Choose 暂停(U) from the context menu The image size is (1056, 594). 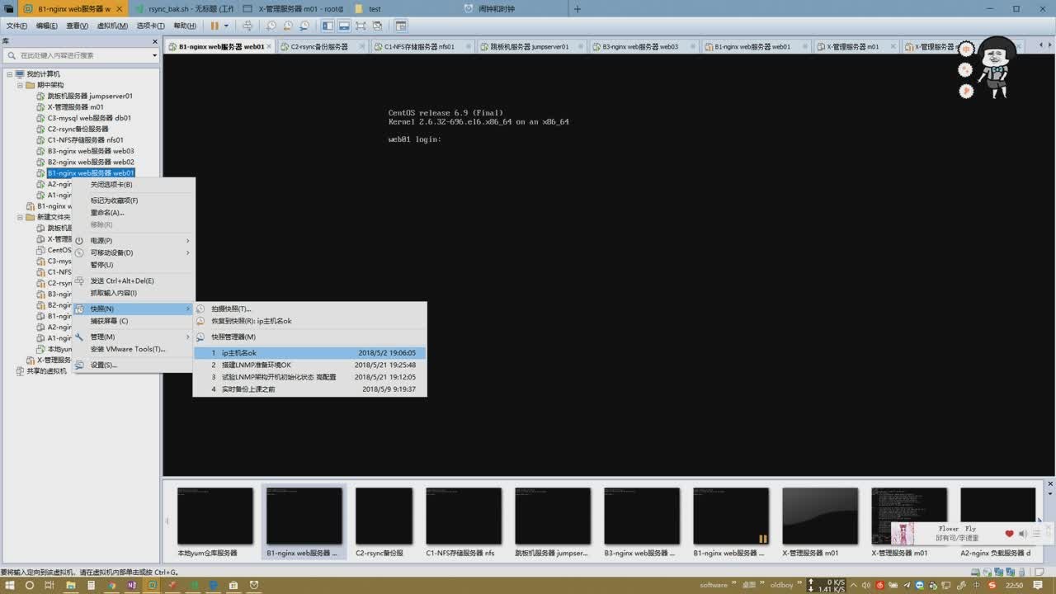(134, 265)
